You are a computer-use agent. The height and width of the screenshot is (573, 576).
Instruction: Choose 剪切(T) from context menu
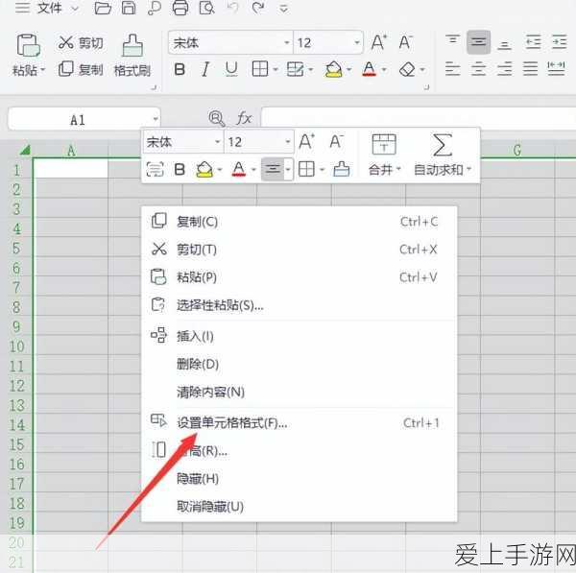coord(299,250)
